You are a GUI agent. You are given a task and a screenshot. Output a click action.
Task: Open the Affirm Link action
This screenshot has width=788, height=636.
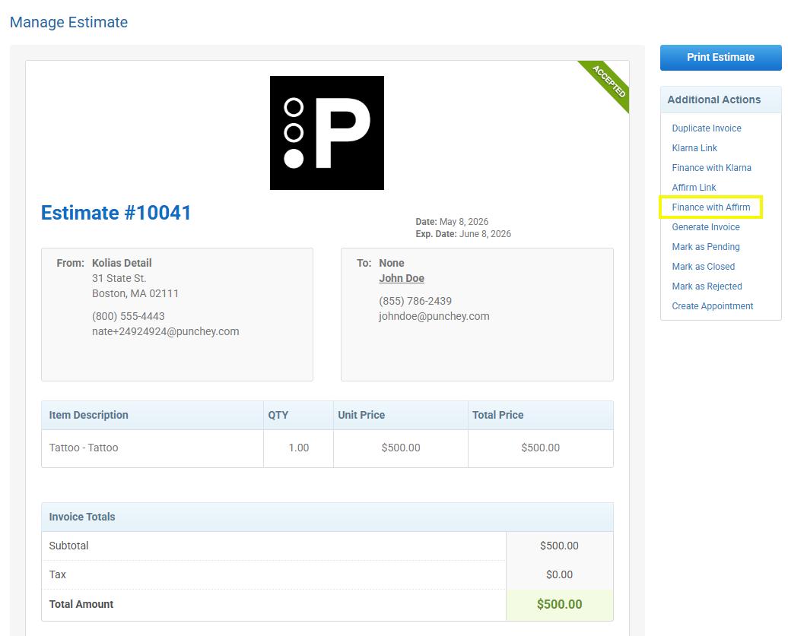point(694,187)
